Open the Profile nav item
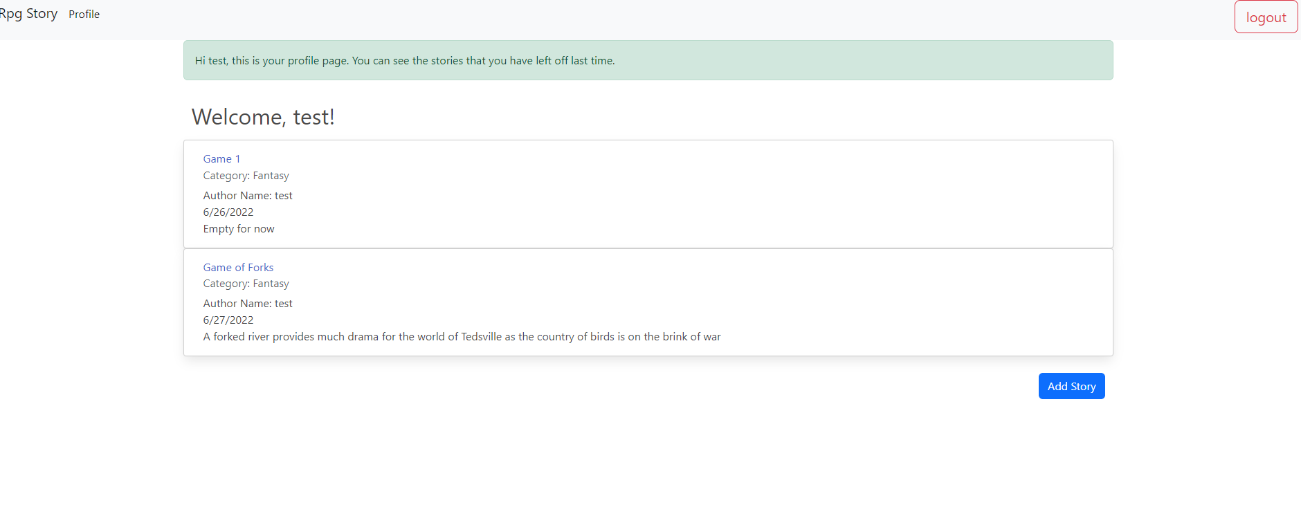Viewport: 1301px width, 514px height. point(84,15)
